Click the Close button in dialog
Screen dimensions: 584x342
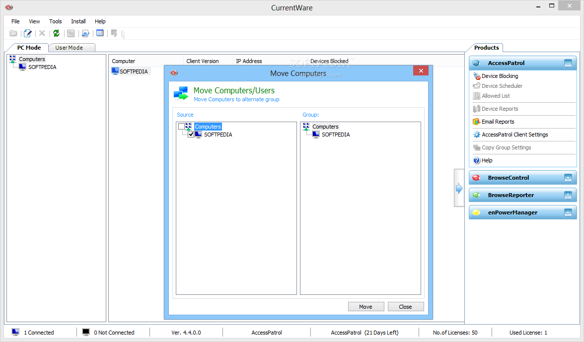[405, 307]
